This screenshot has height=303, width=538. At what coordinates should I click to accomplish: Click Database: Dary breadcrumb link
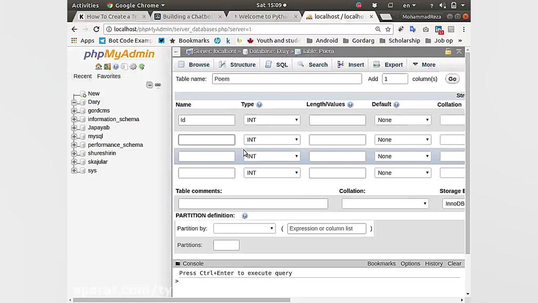269,52
